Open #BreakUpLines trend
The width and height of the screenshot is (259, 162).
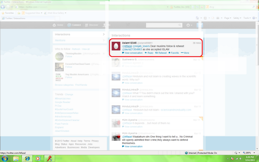[63, 98]
